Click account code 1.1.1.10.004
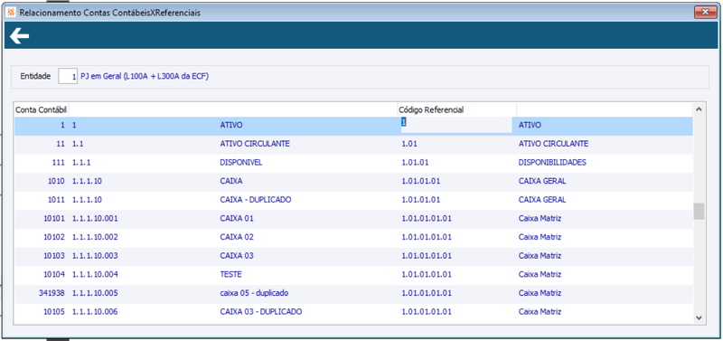 95,275
